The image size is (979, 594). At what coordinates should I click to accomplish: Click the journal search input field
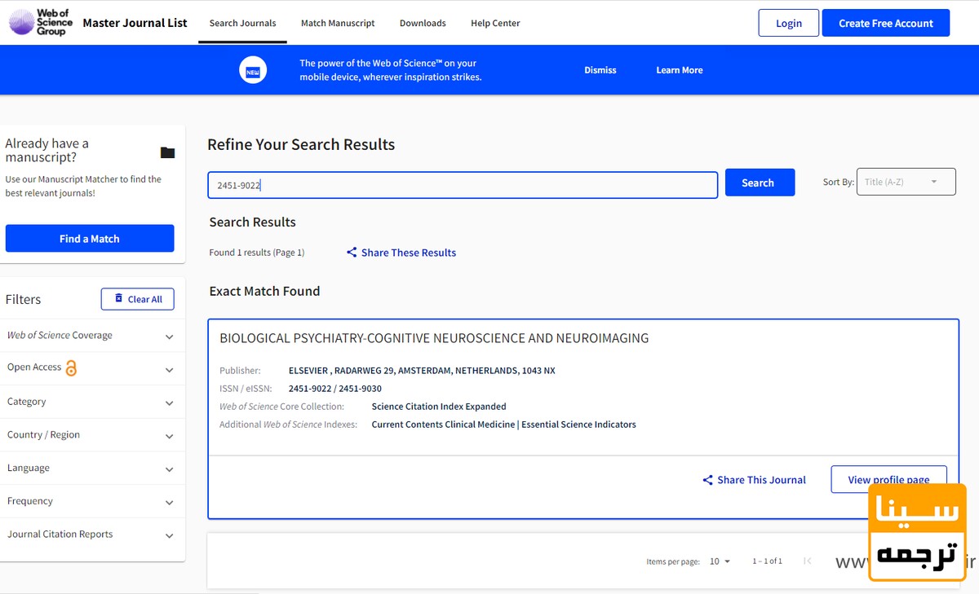(x=463, y=185)
